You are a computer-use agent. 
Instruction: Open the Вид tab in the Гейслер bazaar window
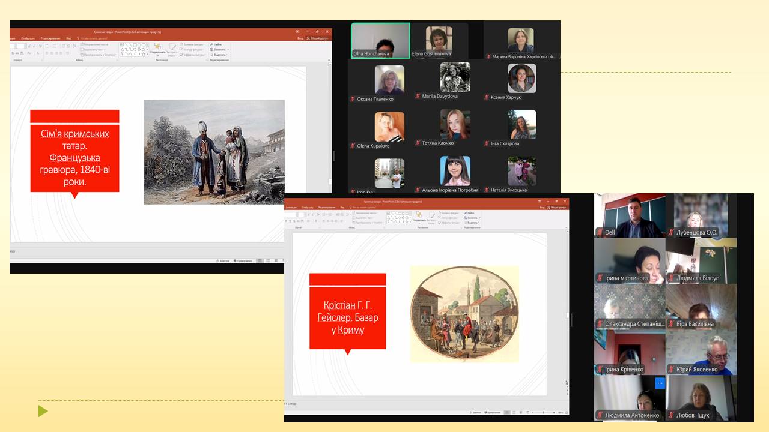click(342, 208)
